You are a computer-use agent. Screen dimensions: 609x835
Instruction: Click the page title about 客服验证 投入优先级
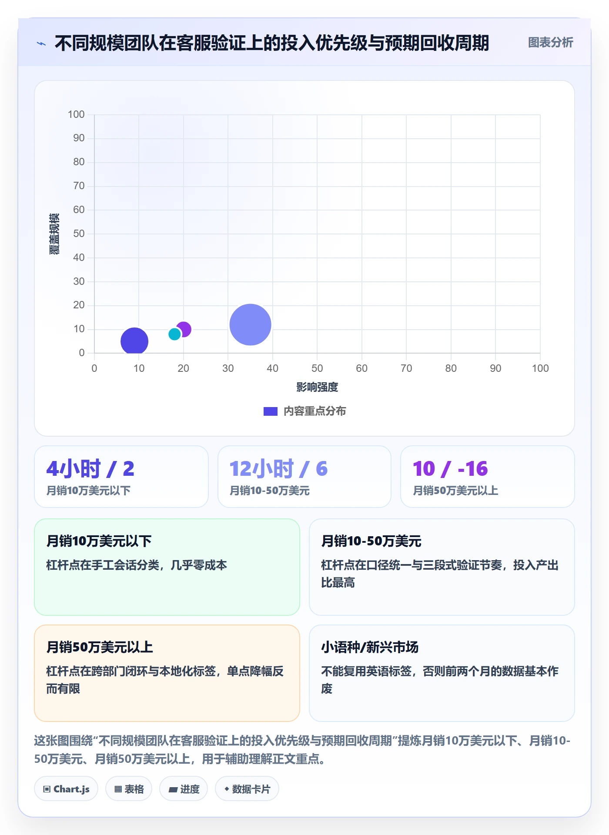coord(272,43)
